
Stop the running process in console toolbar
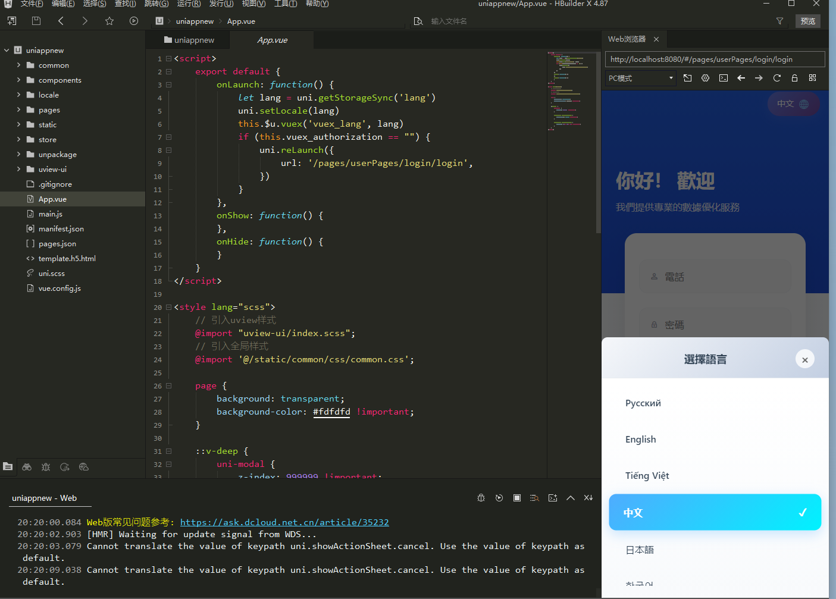click(x=517, y=498)
